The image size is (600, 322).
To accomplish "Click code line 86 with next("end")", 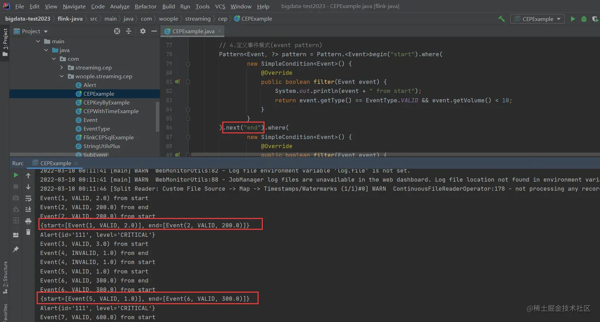I will click(254, 128).
